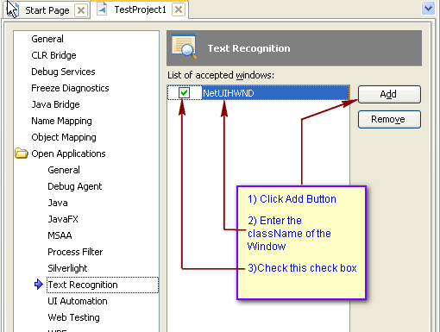Click the Remove button

click(389, 119)
